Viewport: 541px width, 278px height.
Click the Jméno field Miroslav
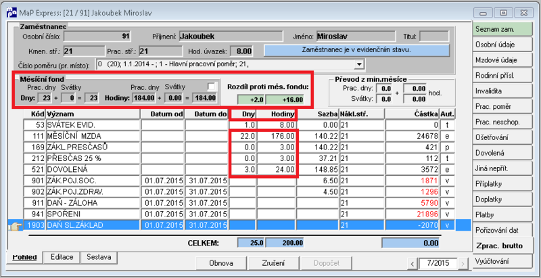(356, 37)
